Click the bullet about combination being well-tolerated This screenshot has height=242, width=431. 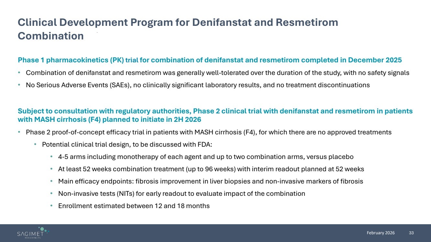point(217,73)
